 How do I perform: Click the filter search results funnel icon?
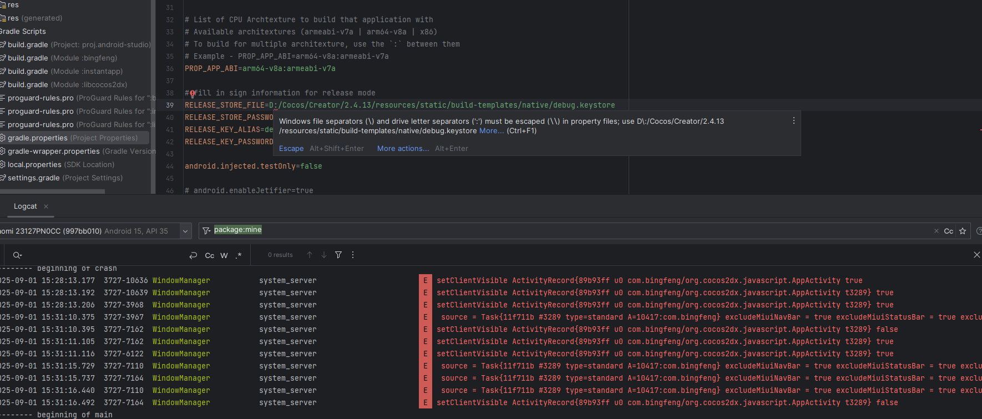coord(338,255)
